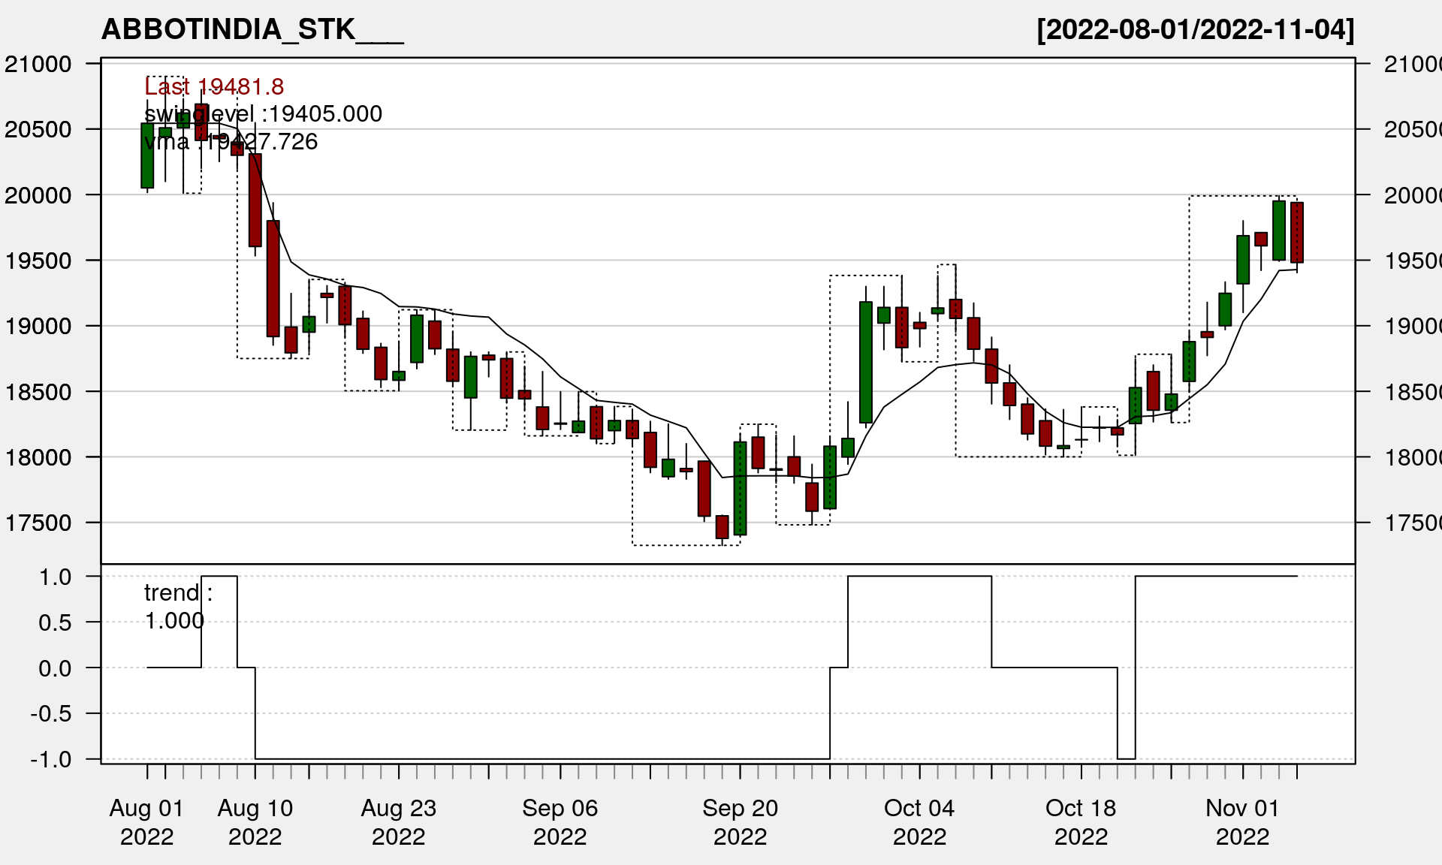Click the Aug 01 2022 axis label

pyautogui.click(x=147, y=822)
